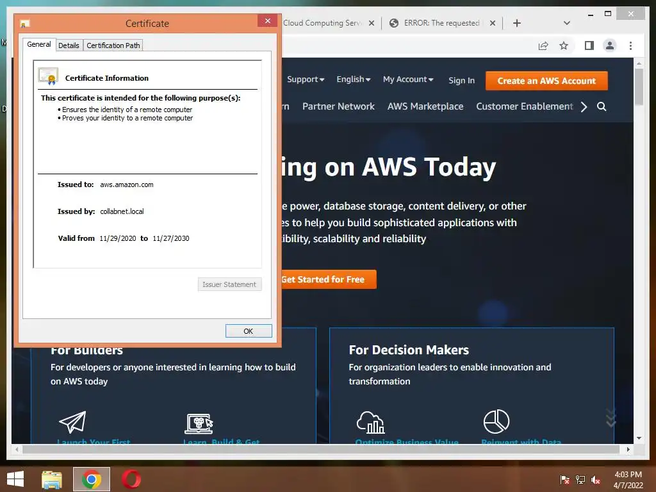The height and width of the screenshot is (492, 656).
Task: Switch to ERROR: The requested browser tab
Action: click(x=442, y=23)
